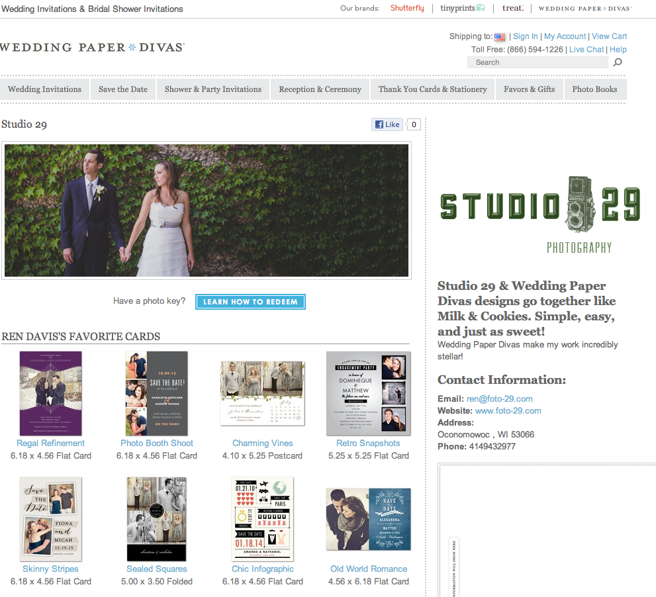Click the Sealed Squares link
This screenshot has height=597, width=656.
coord(157,569)
